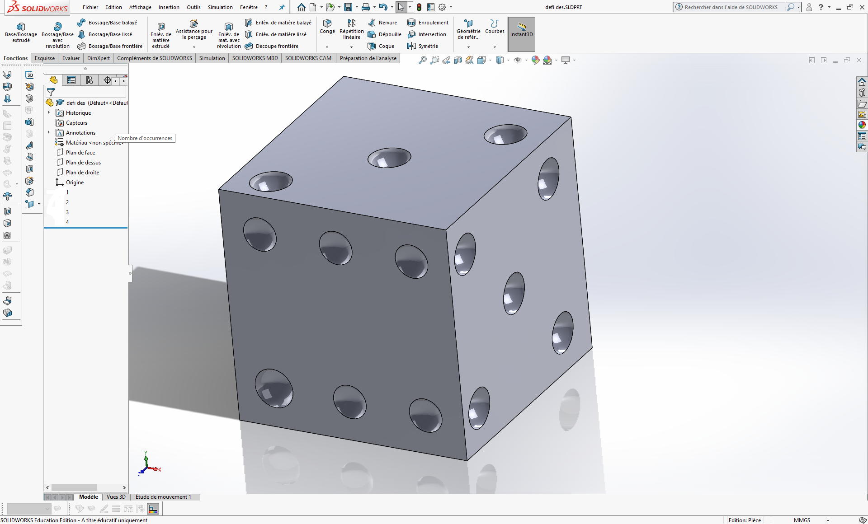Expand the Historique tree node
Viewport: 868px width, 524px height.
click(50, 112)
